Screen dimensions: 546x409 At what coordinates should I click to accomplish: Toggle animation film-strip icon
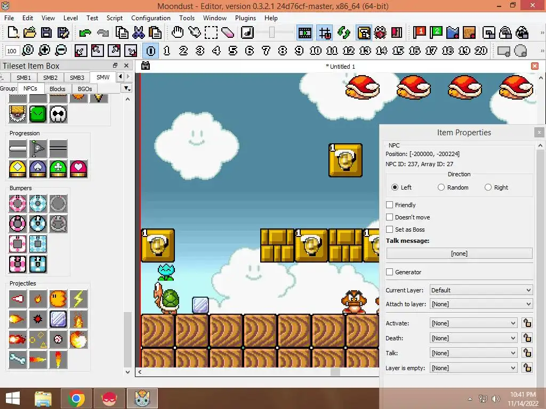[305, 33]
